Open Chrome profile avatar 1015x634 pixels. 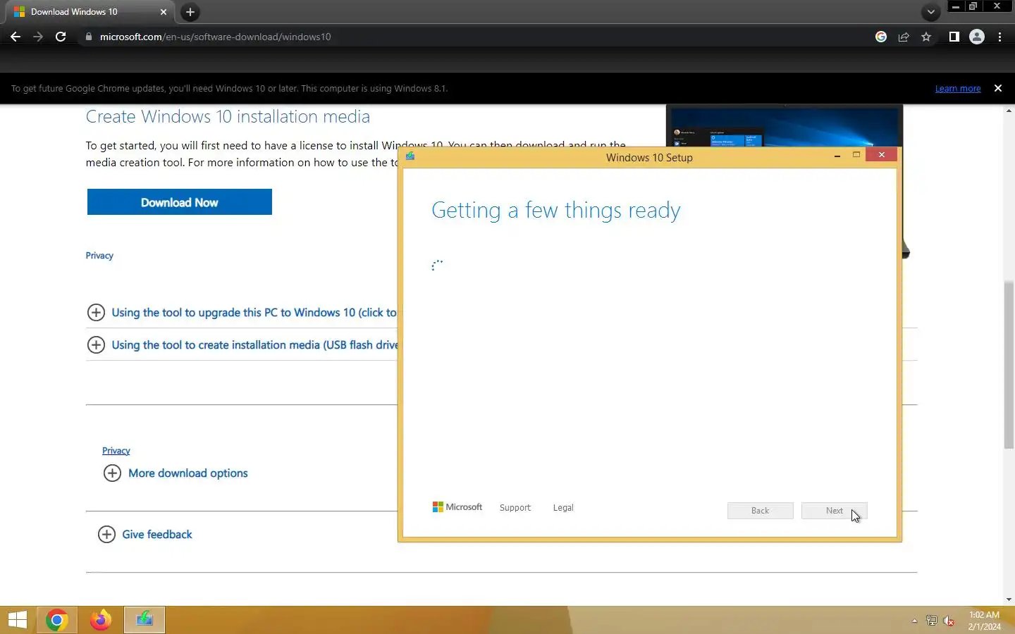977,37
